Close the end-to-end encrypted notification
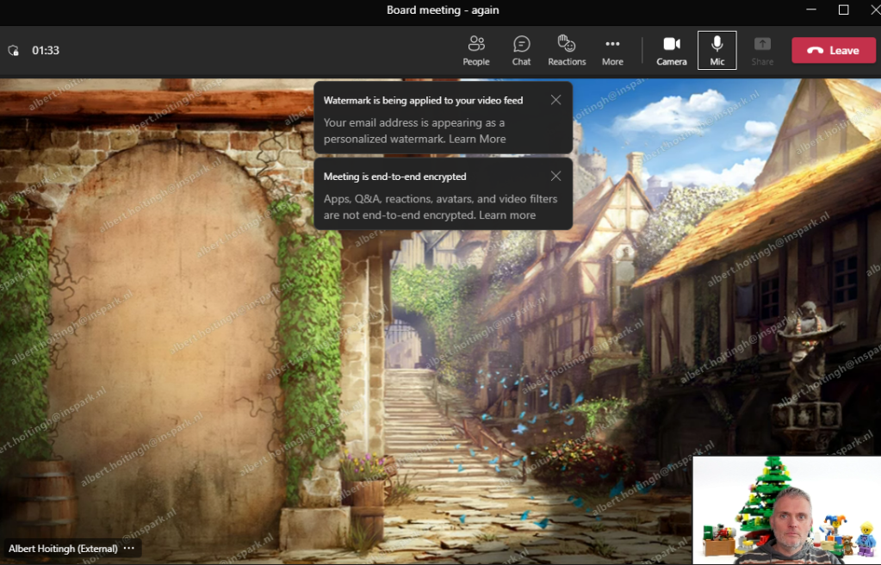This screenshot has height=565, width=881. 555,177
